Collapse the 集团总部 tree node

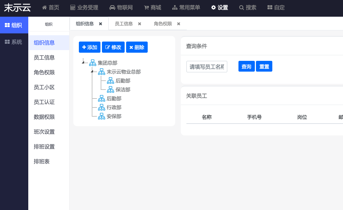(83, 63)
